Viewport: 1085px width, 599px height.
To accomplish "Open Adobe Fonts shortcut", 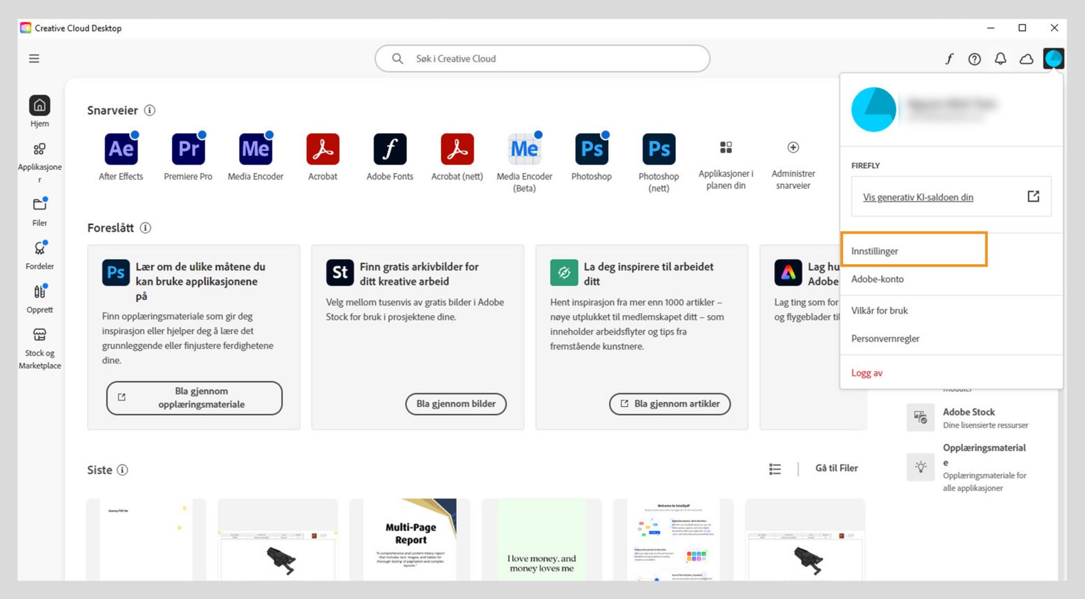I will [390, 149].
